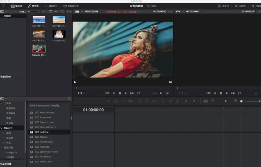The image size is (261, 167).
Task: Toggle Linked Selection chain icon
Action: [x=170, y=101]
